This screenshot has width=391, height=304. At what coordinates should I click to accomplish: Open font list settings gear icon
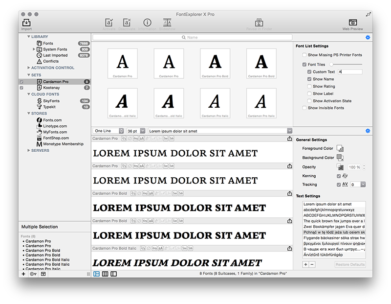coord(368,37)
